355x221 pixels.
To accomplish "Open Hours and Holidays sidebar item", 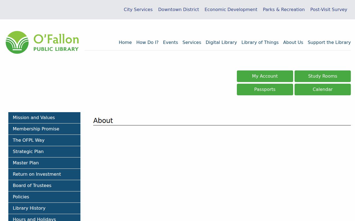I will point(44,218).
